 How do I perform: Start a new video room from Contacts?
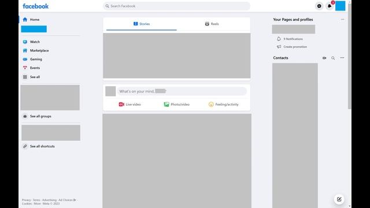click(x=324, y=58)
